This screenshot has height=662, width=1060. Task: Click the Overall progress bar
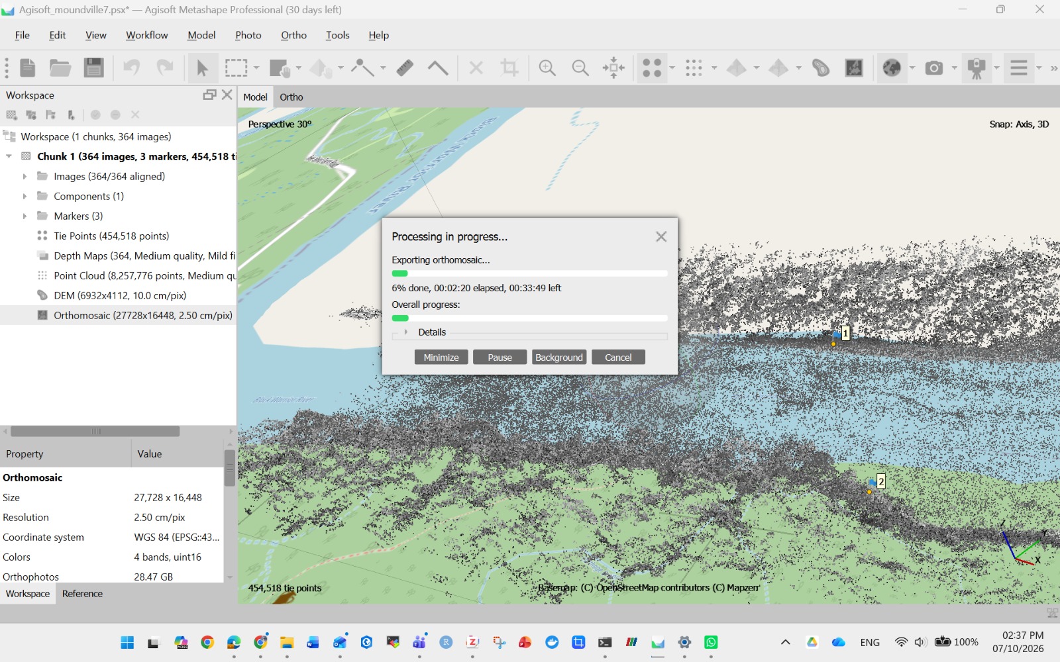(529, 318)
